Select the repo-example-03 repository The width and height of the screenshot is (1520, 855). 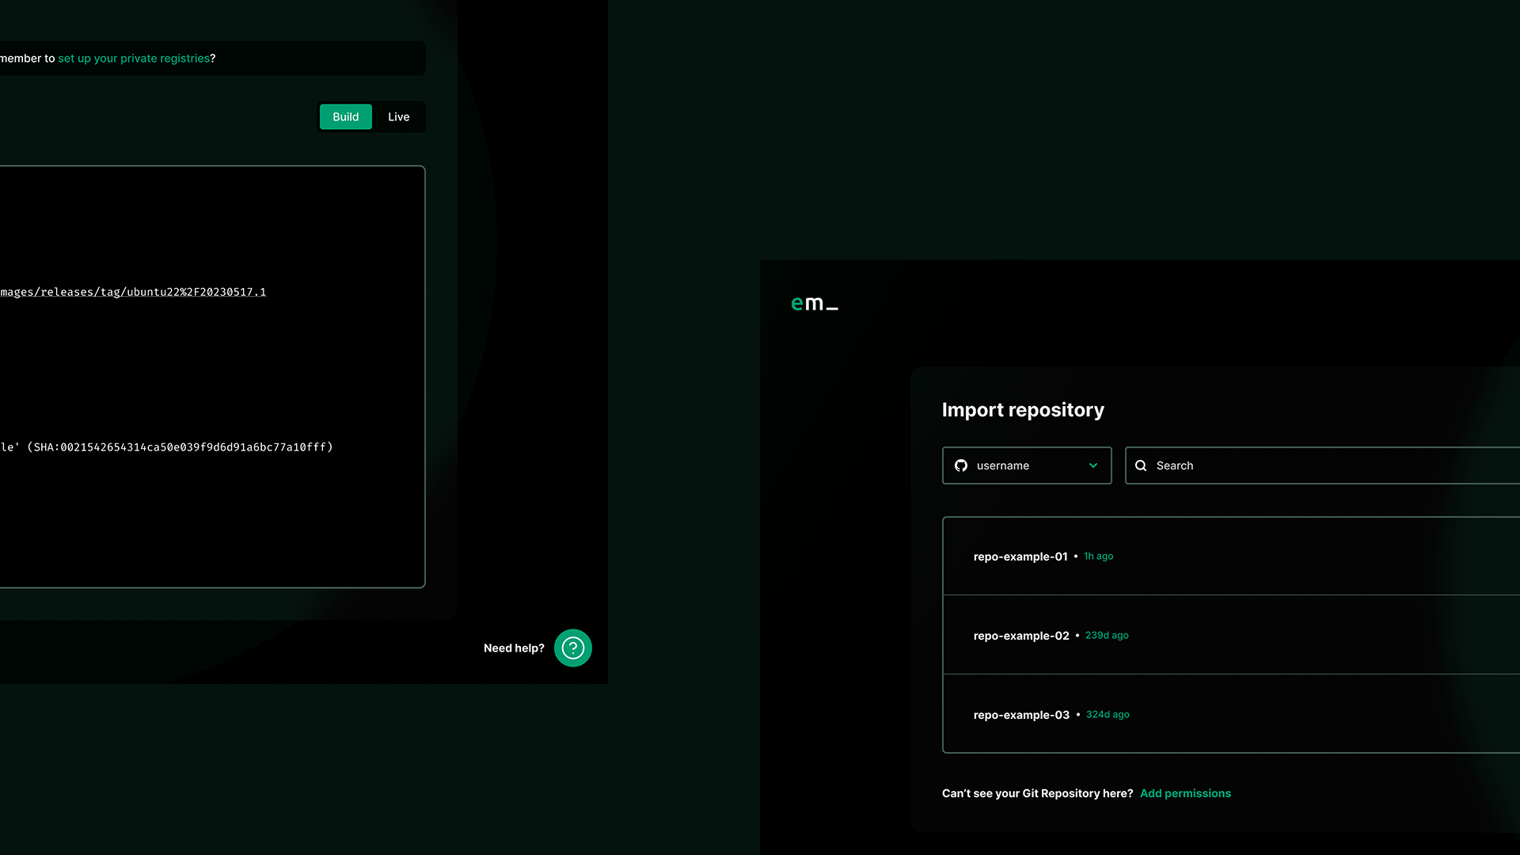1020,715
